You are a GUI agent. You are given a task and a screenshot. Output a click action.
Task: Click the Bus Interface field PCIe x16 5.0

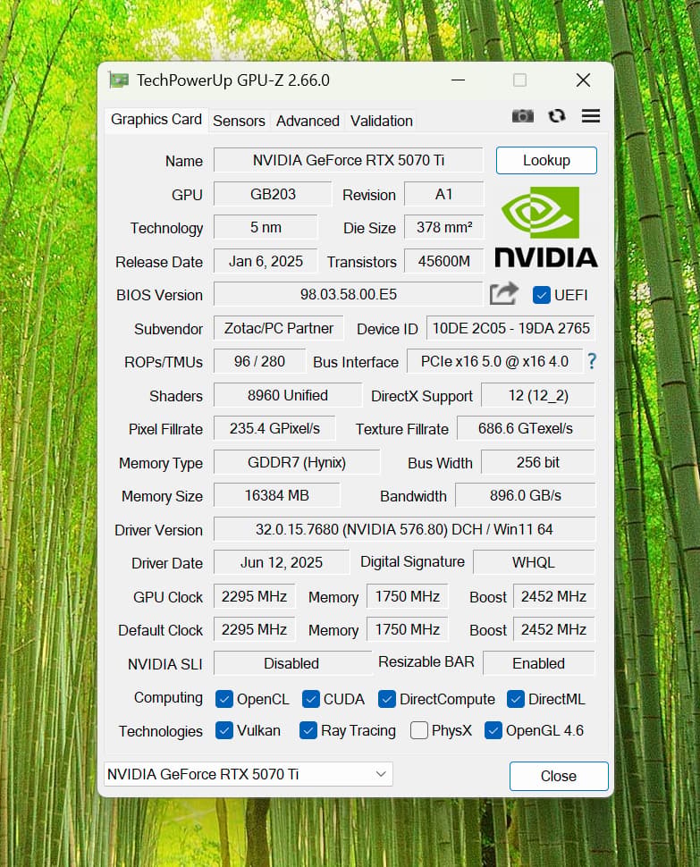[x=495, y=361]
